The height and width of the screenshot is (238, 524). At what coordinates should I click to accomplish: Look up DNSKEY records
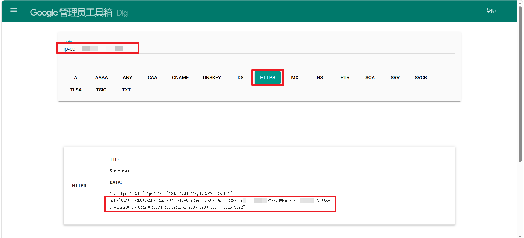[212, 78]
